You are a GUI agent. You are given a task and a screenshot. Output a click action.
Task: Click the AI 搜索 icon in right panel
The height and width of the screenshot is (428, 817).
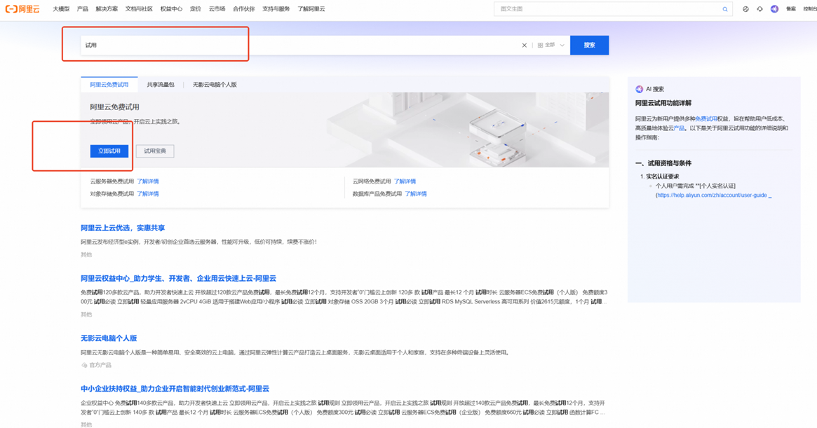click(x=640, y=89)
